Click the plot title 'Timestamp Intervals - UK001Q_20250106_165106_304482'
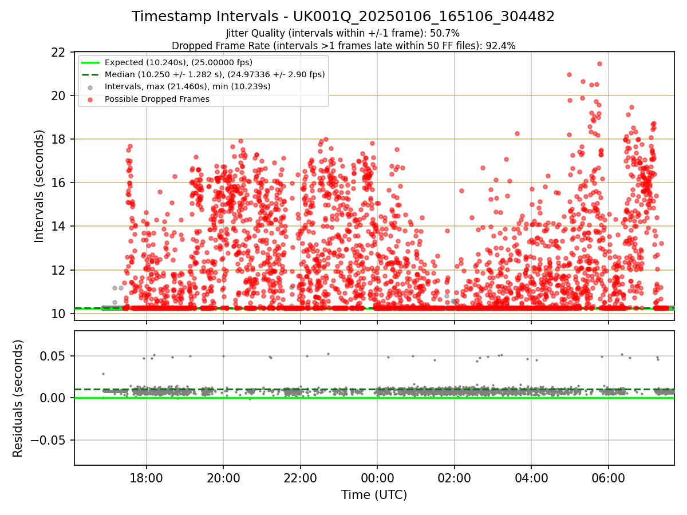Viewport: 687px width, 515px height. pyautogui.click(x=343, y=17)
